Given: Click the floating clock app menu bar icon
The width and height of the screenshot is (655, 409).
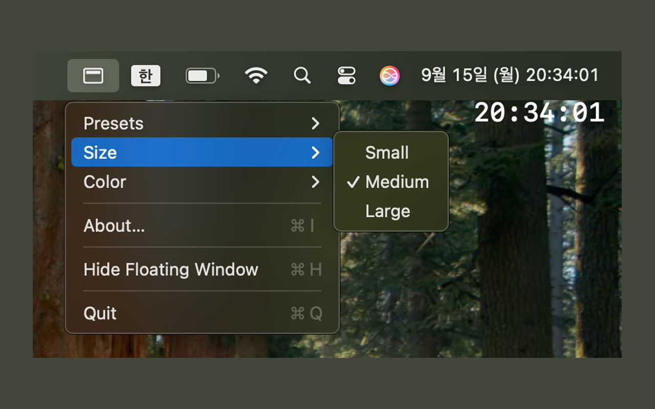Looking at the screenshot, I should [93, 76].
